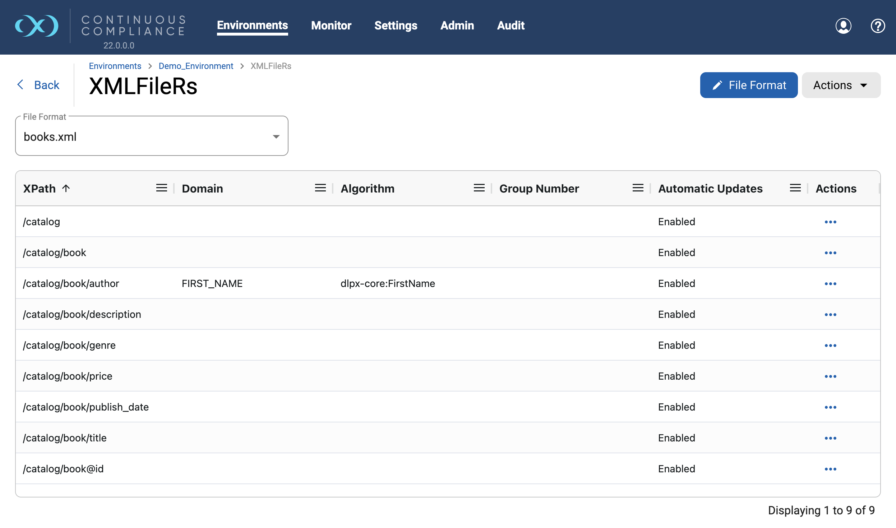
Task: Open Automatic Updates column menu icon
Action: pyautogui.click(x=795, y=188)
